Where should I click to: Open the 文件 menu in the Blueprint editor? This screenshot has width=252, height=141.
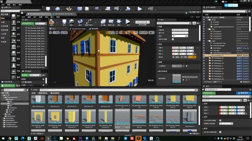tap(23, 17)
